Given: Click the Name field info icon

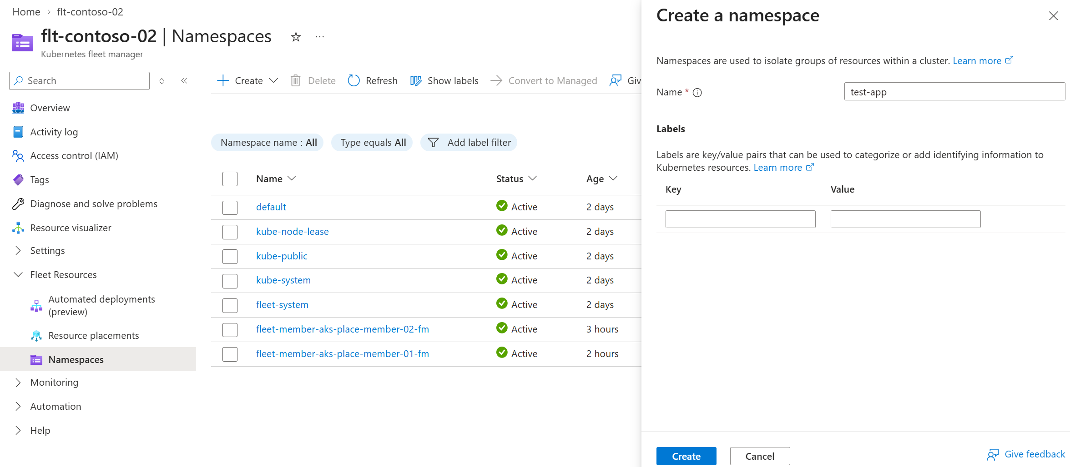Looking at the screenshot, I should pos(697,93).
